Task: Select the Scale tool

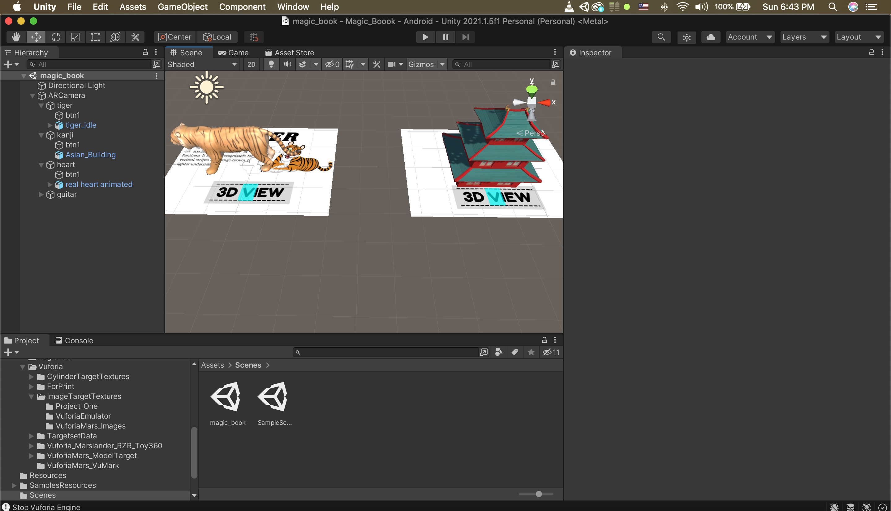Action: click(x=75, y=37)
